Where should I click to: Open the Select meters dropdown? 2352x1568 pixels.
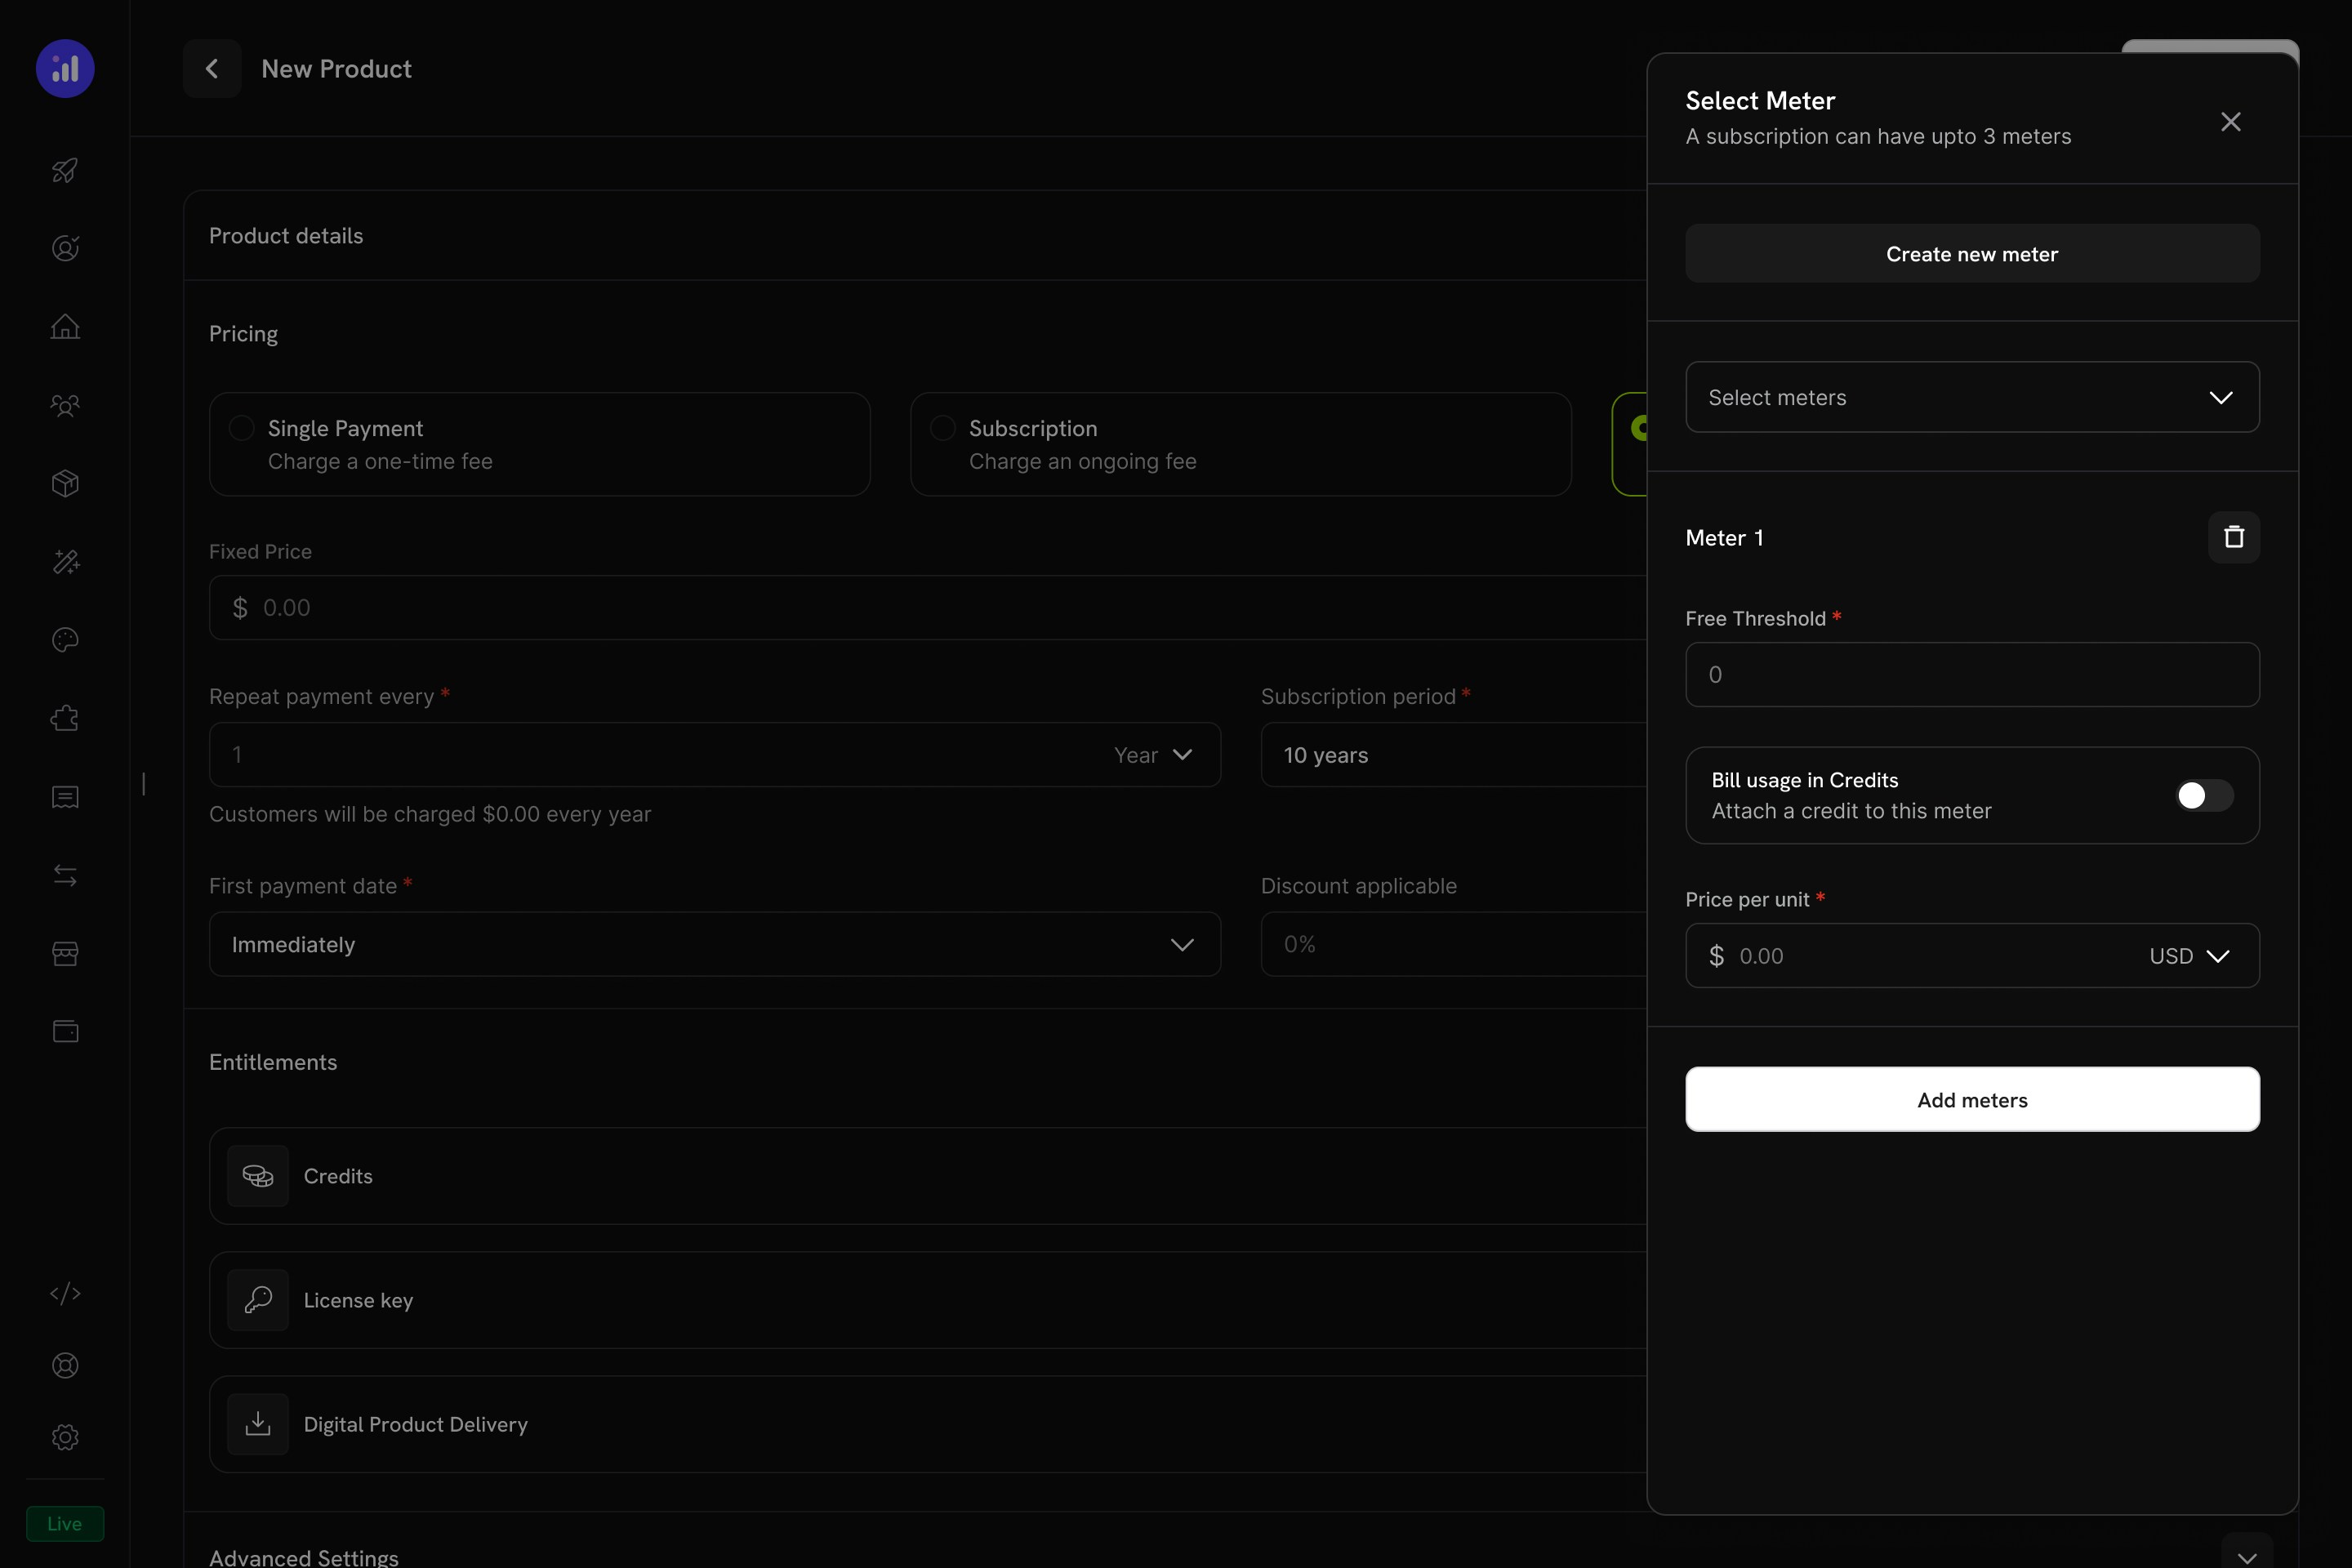point(1971,397)
